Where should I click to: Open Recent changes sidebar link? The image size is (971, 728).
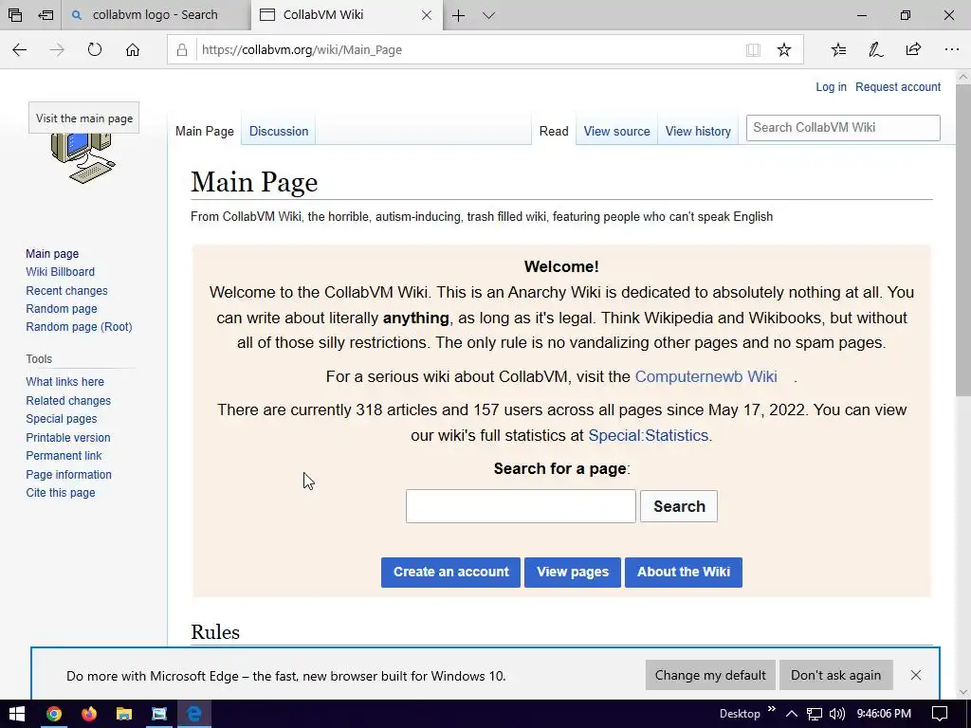coord(67,290)
